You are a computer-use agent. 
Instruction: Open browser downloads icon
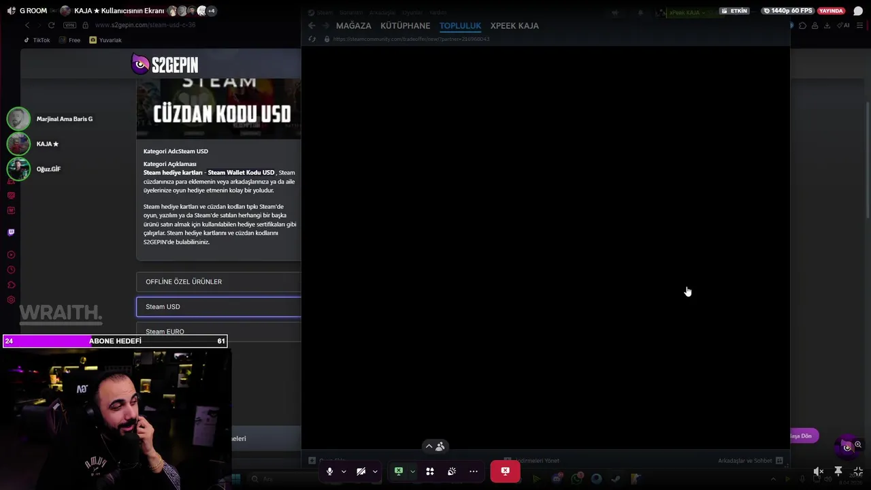(x=827, y=26)
